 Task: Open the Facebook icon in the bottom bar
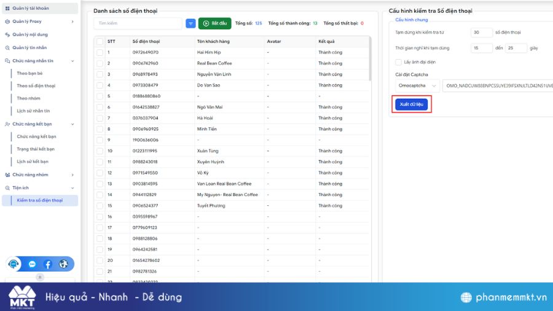[x=48, y=264]
